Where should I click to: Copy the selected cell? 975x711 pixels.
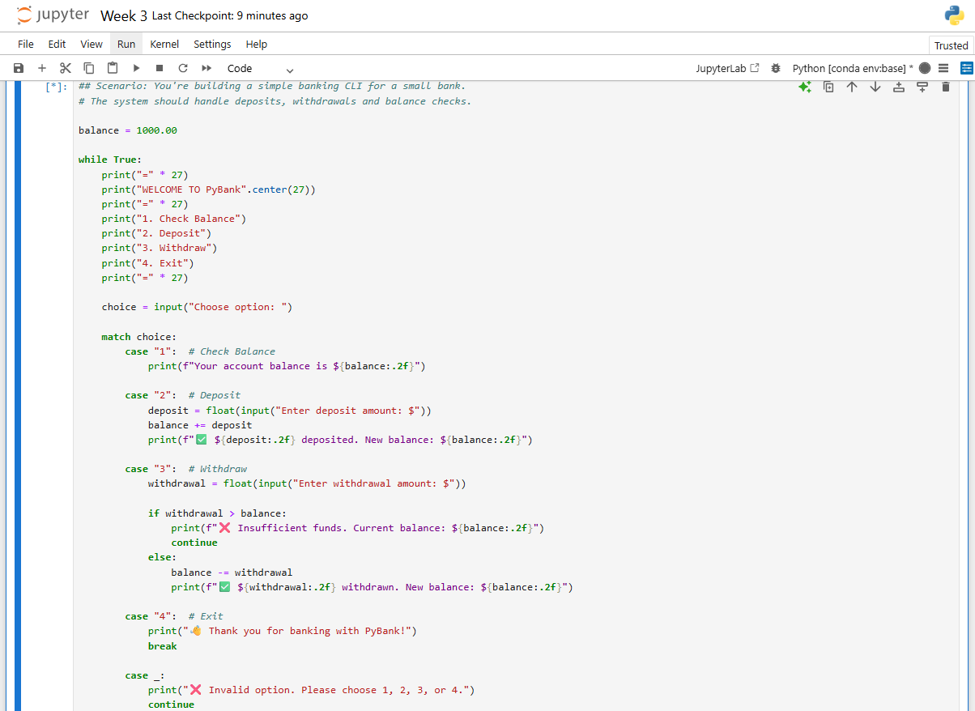(89, 69)
